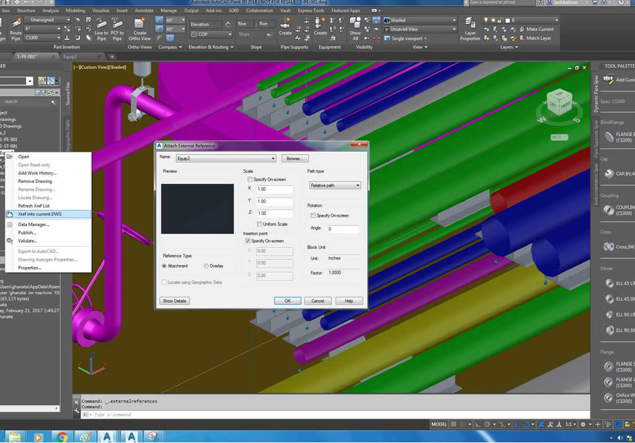Click Cancel in the dialog
This screenshot has height=443, width=635.
coord(317,300)
